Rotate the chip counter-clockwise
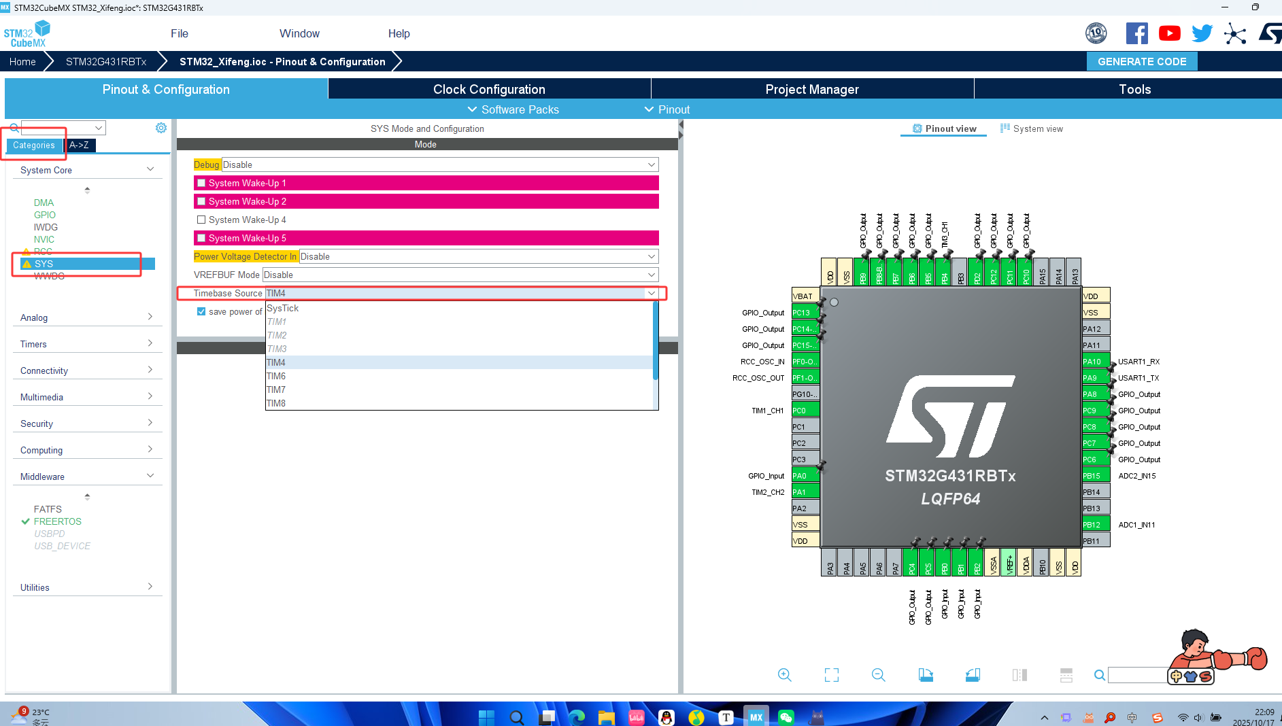This screenshot has width=1282, height=726. (973, 674)
